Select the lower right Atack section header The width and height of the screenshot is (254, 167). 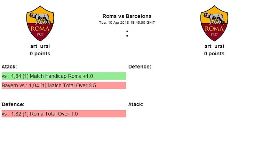tap(136, 104)
